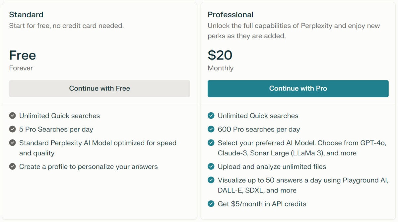Select the Standard plan heading

tap(26, 15)
